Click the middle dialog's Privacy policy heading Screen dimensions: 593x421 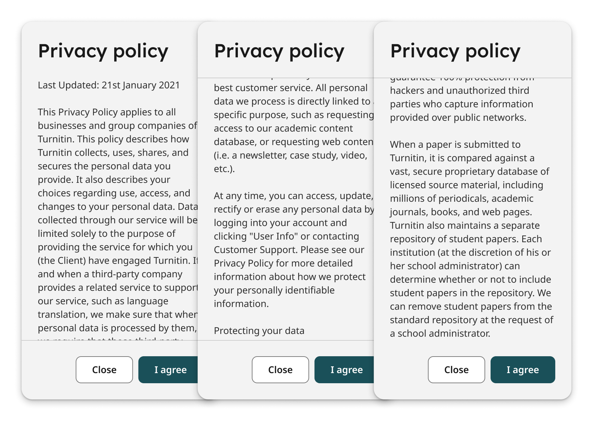click(279, 51)
